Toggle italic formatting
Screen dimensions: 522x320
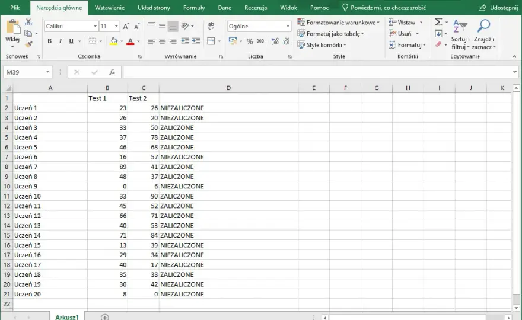pyautogui.click(x=61, y=41)
